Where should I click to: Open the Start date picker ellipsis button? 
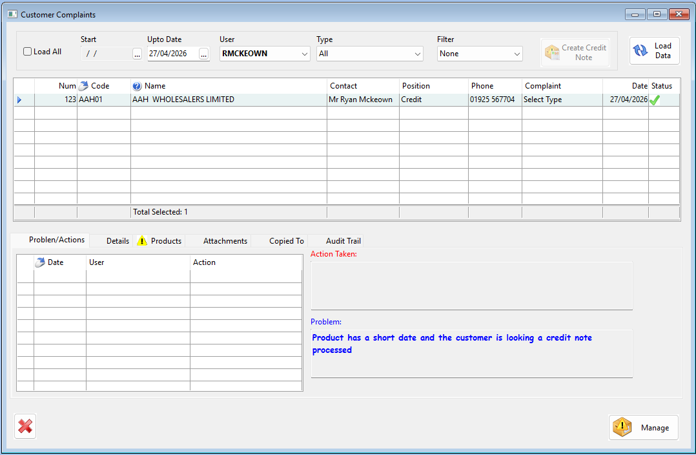(137, 54)
